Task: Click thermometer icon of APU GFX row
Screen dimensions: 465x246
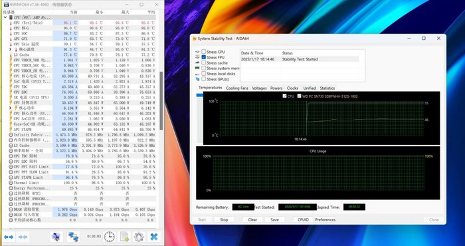Action: (x=11, y=39)
